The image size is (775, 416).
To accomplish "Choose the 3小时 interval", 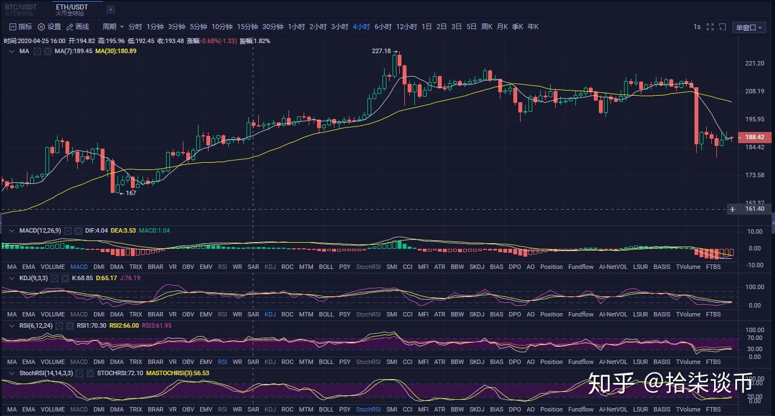I will pos(340,27).
